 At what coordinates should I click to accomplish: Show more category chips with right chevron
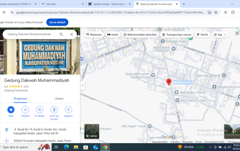(x=225, y=35)
